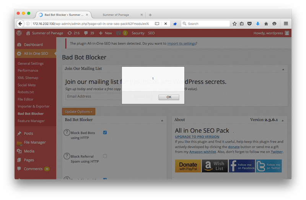Click the user avatar next to Howdy
Image resolution: width=306 pixels, height=200 pixels.
click(287, 33)
